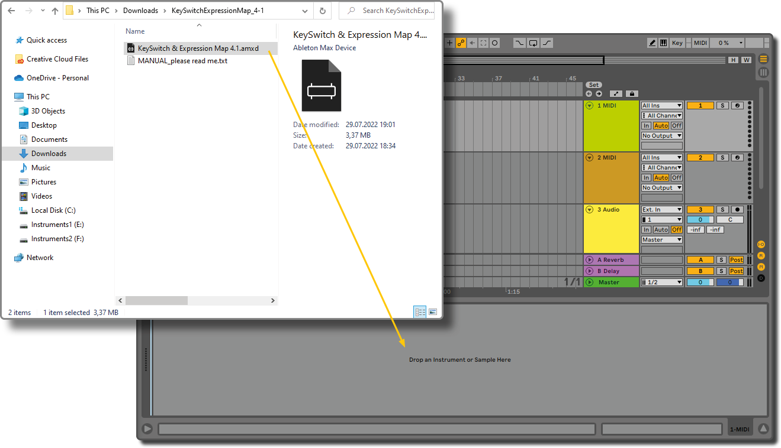Viewport: 781px width, 448px height.
Task: Select Downloads in the Explorer sidebar
Action: (x=49, y=154)
